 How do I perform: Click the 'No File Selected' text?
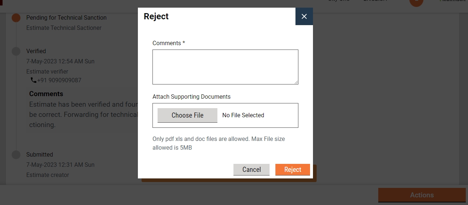pos(243,115)
